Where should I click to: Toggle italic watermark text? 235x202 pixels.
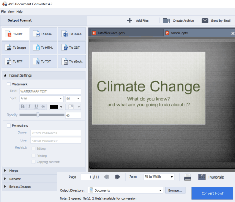tap(29, 106)
